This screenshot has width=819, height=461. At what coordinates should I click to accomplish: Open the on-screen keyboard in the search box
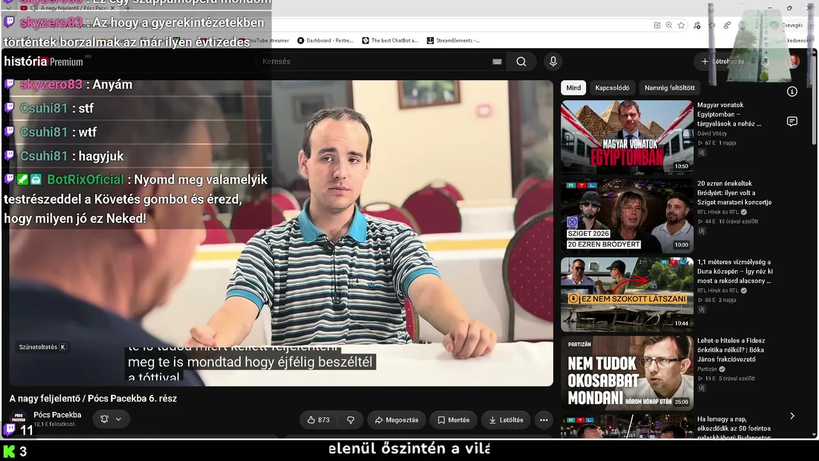(x=497, y=61)
